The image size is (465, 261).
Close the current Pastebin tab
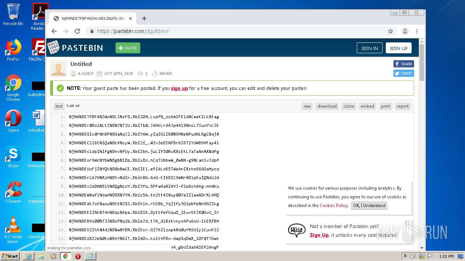pos(130,18)
